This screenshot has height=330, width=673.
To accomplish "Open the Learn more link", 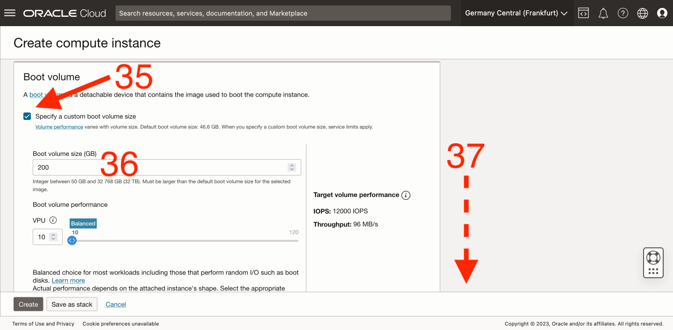I will pos(68,281).
